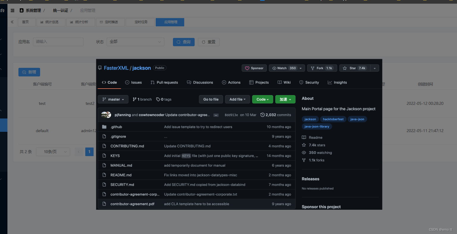This screenshot has height=234, width=457.
Task: Click the hamburger menu icon beside 系统管理
Action: pos(12,10)
